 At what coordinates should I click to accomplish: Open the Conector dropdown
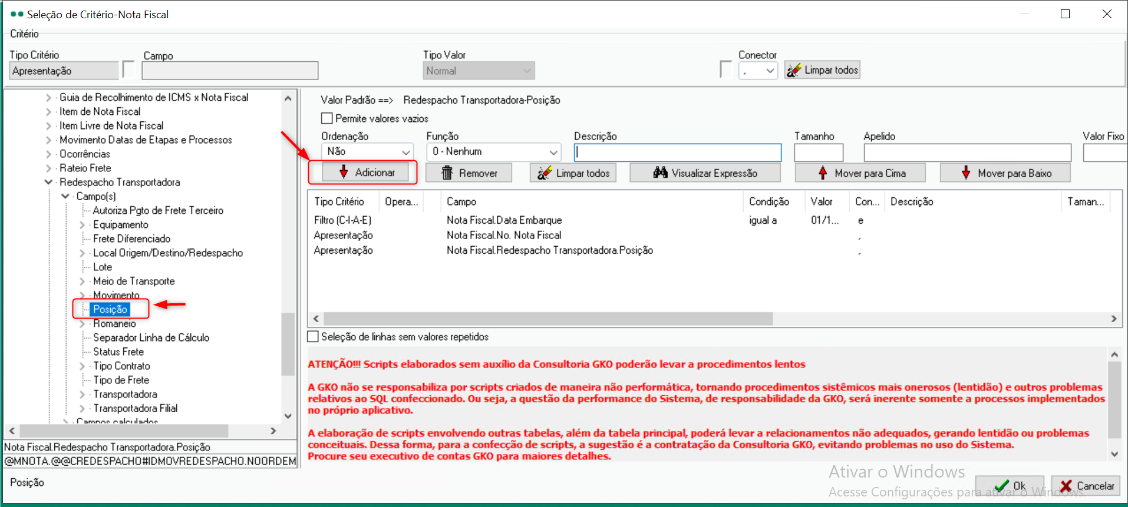tap(770, 71)
